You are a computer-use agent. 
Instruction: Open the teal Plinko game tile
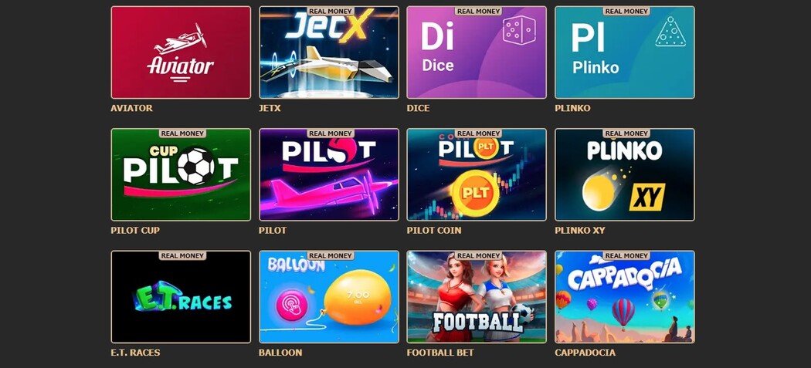click(625, 52)
